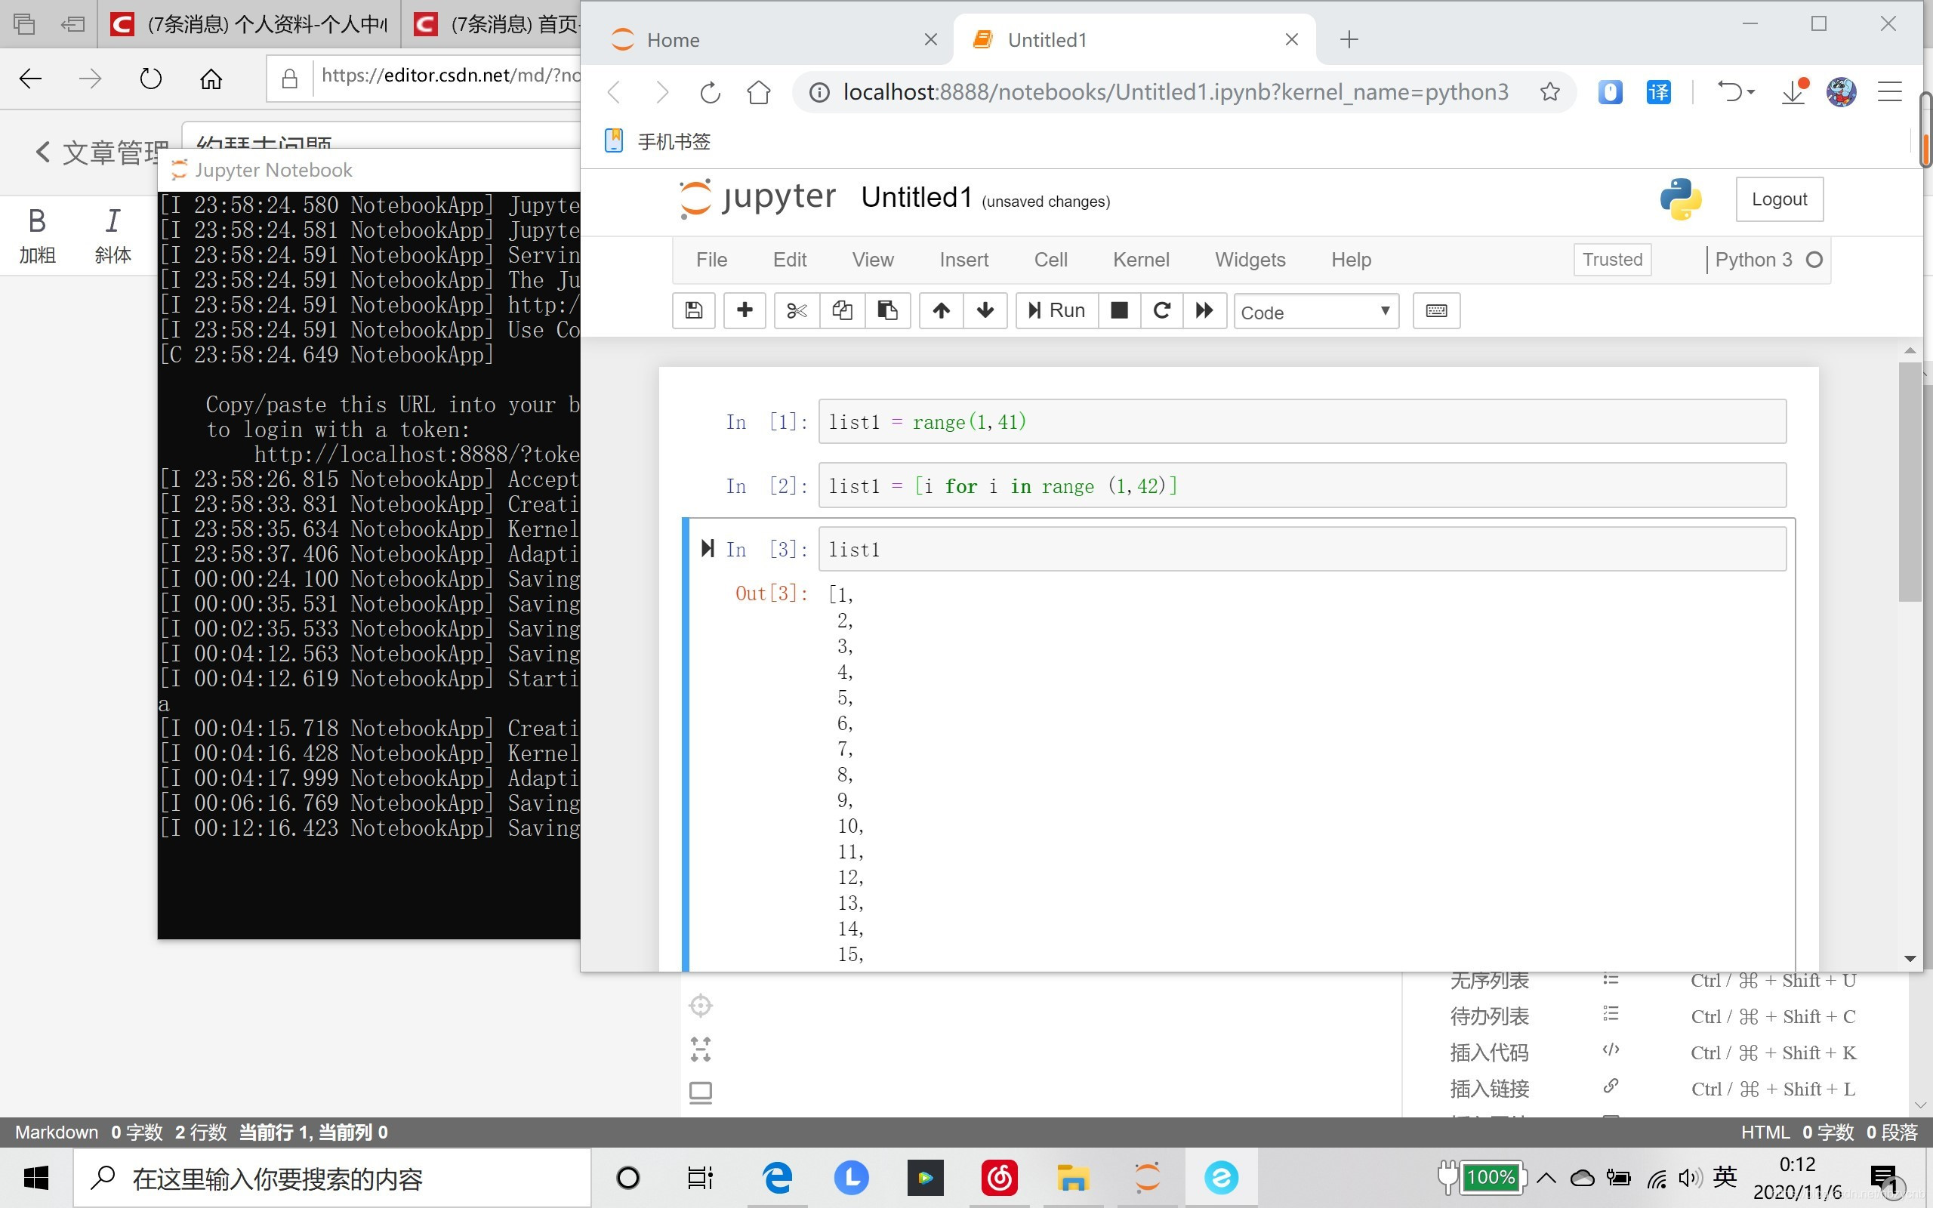Image resolution: width=1933 pixels, height=1208 pixels.
Task: Close the Home browser tab
Action: [x=930, y=39]
